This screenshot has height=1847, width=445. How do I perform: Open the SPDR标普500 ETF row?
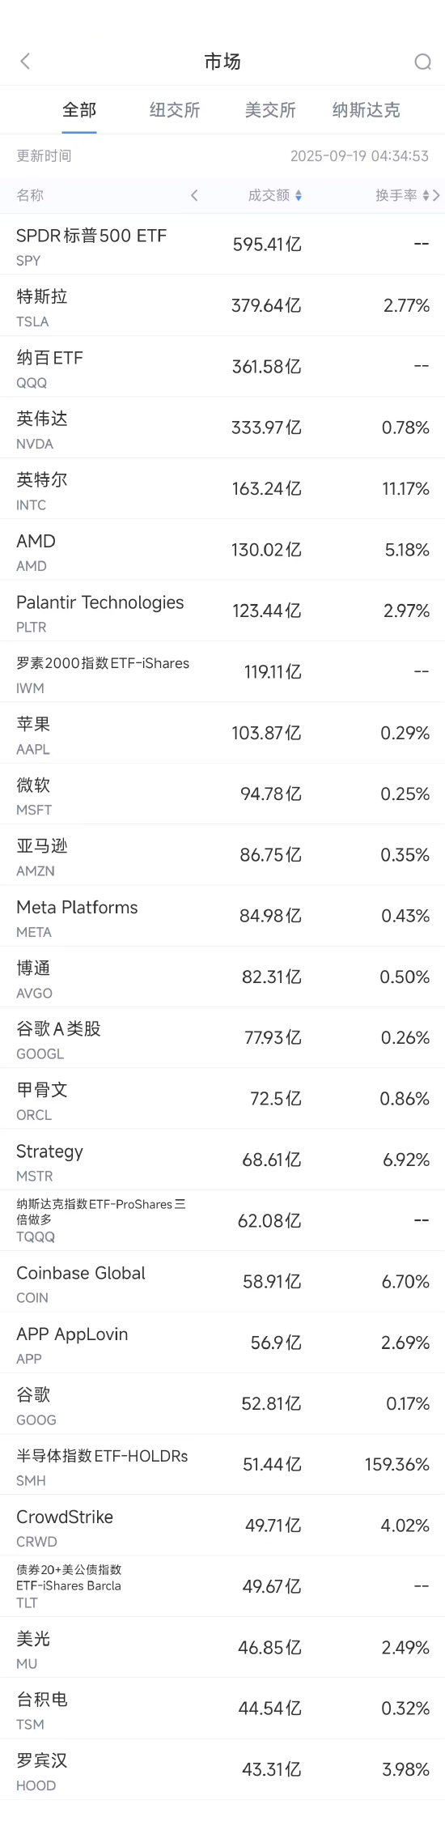click(222, 245)
